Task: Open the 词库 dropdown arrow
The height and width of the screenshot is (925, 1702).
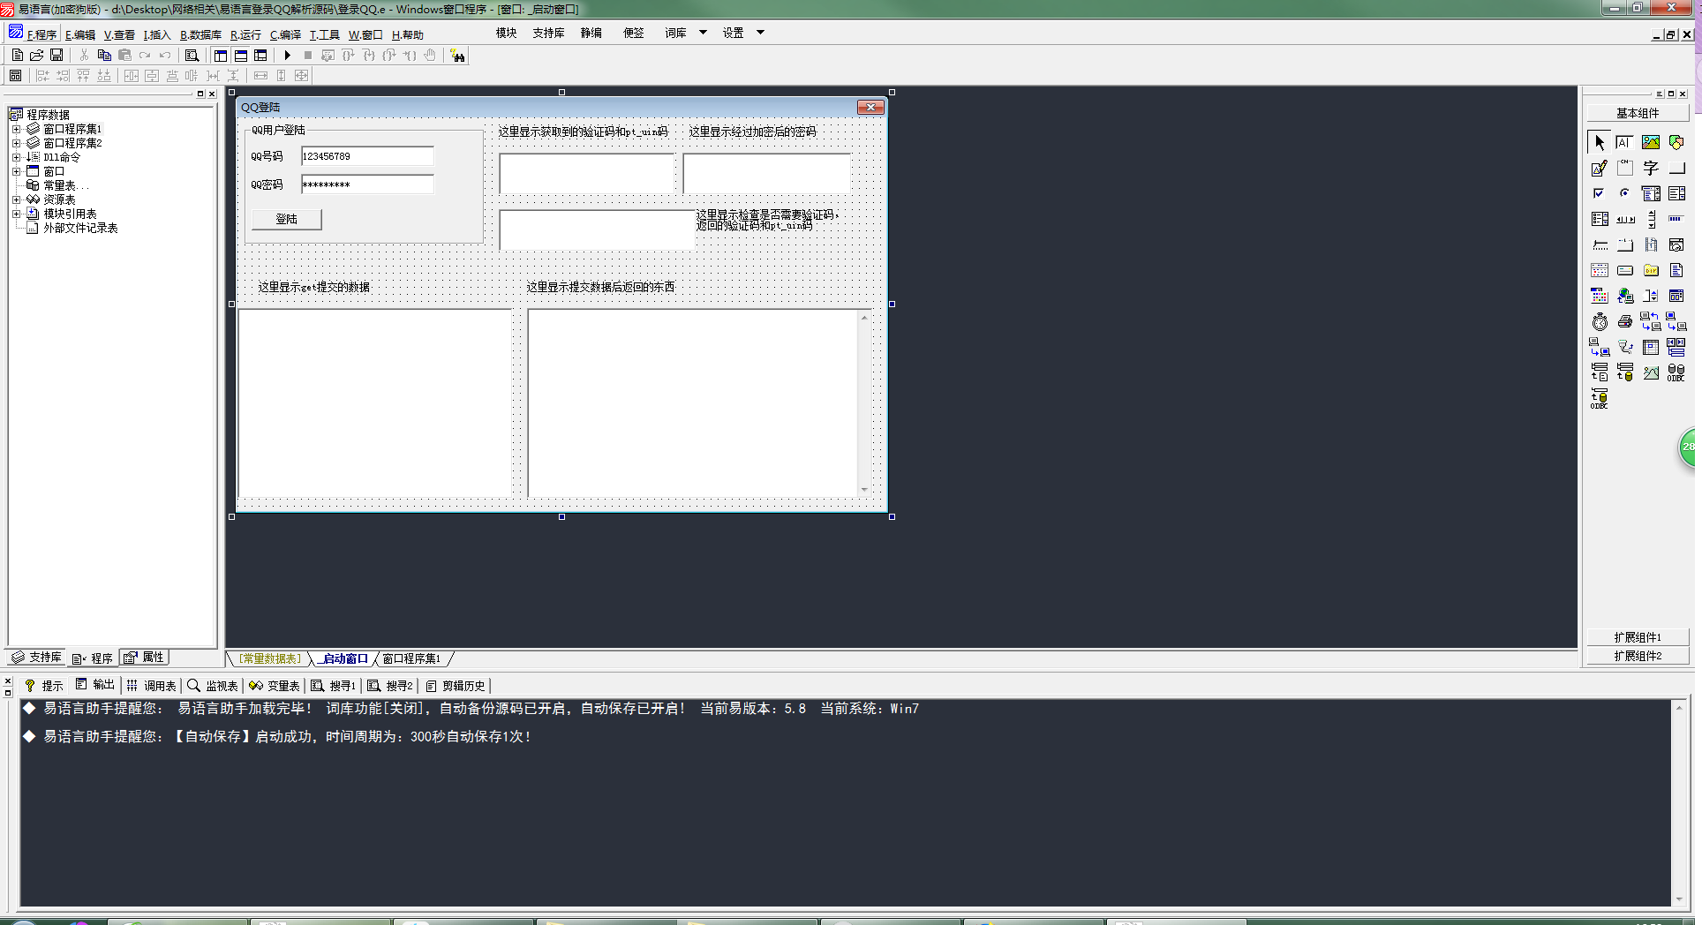Action: 703,33
